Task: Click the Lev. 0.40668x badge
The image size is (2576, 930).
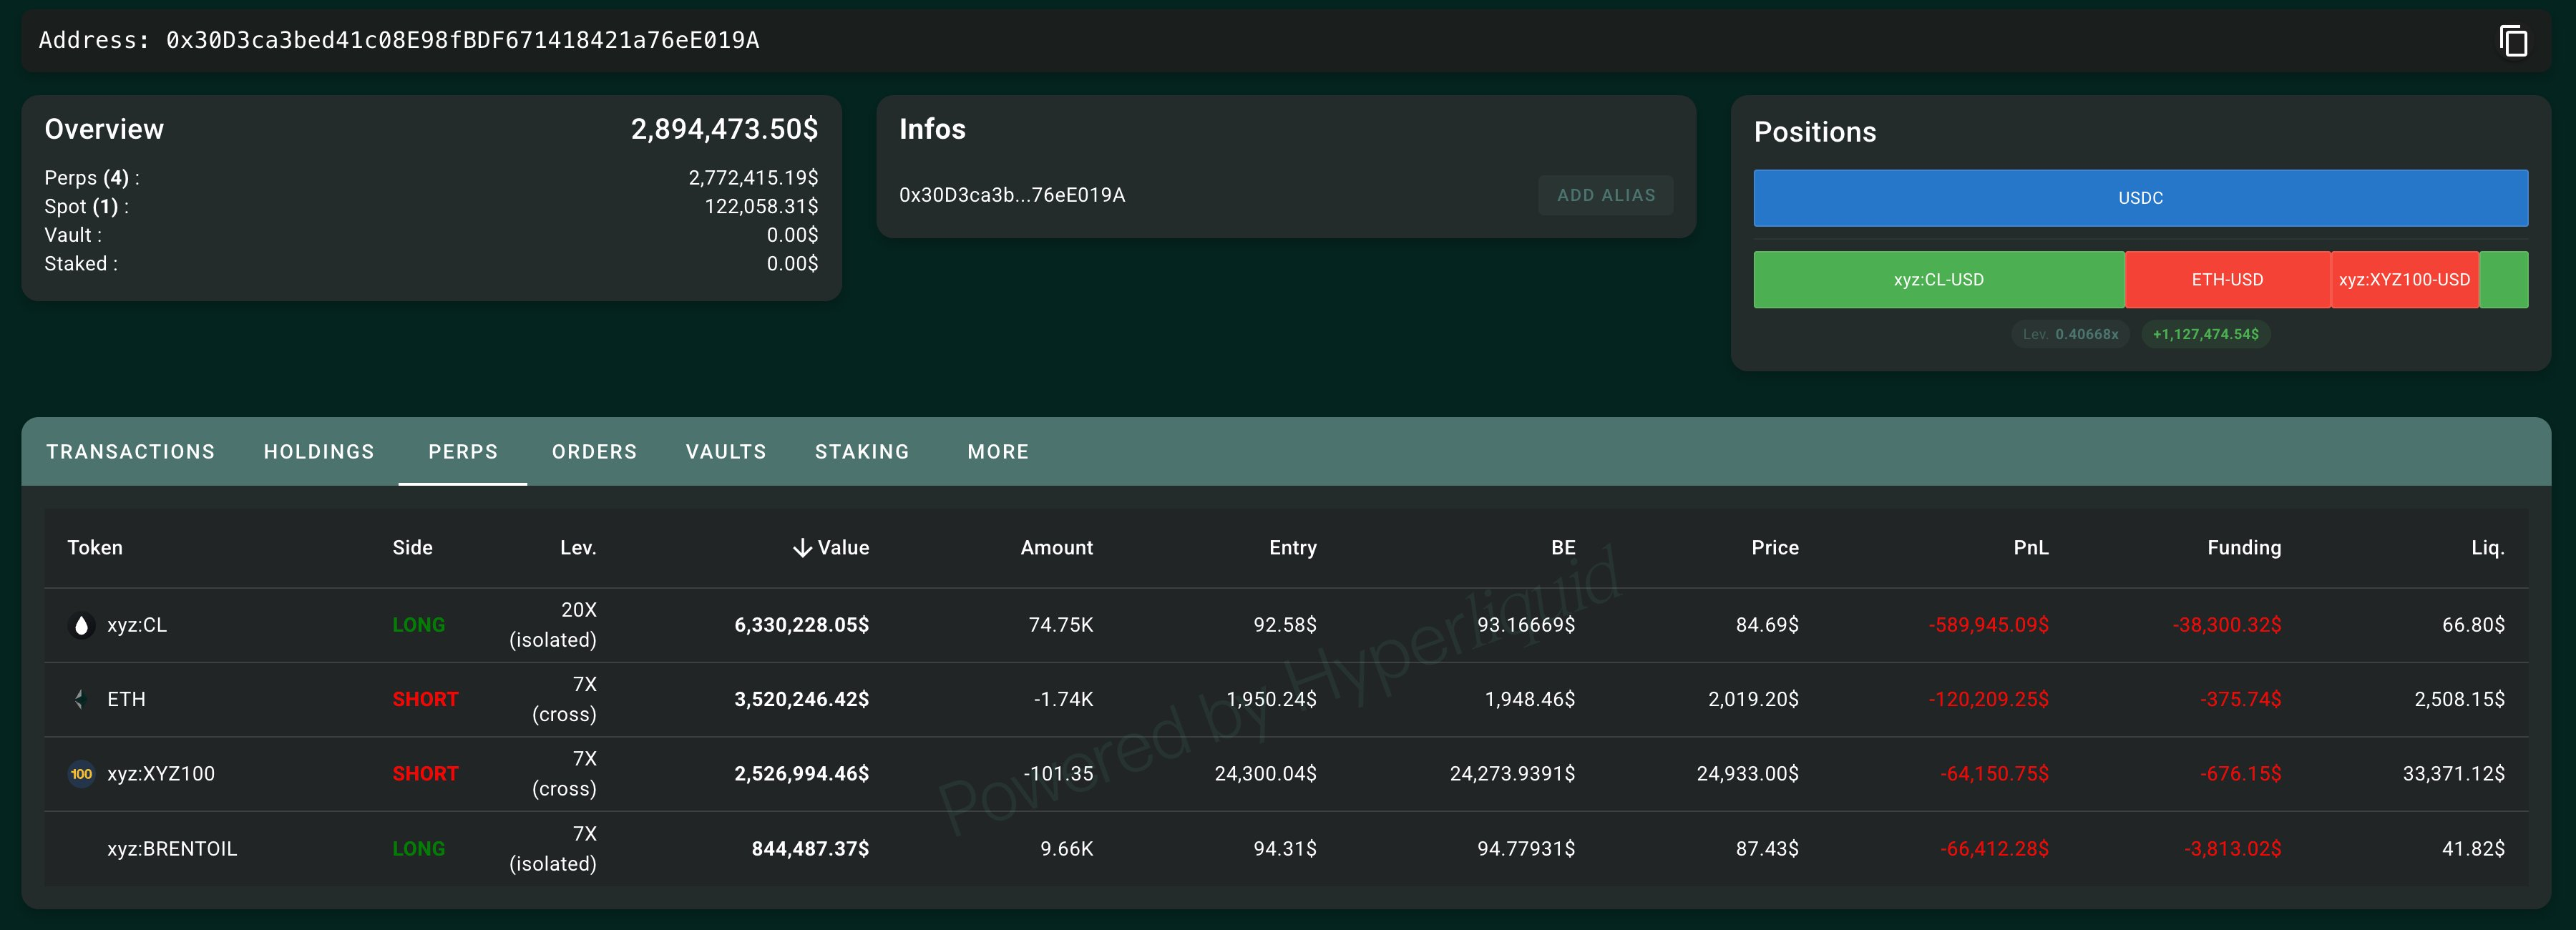Action: tap(2070, 334)
